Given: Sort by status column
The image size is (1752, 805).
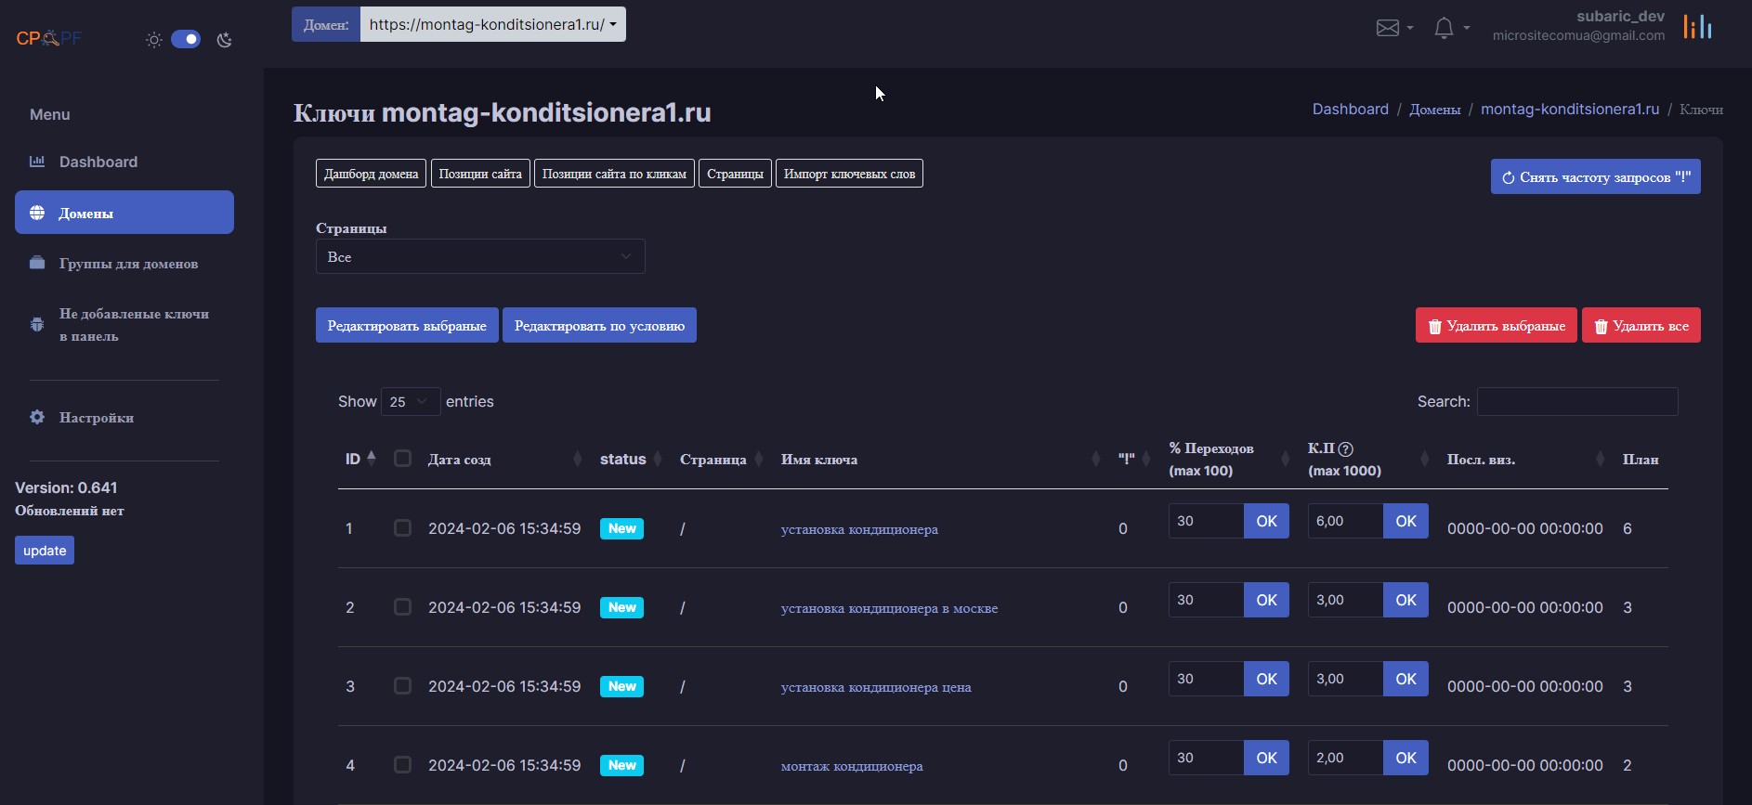Looking at the screenshot, I should 631,459.
